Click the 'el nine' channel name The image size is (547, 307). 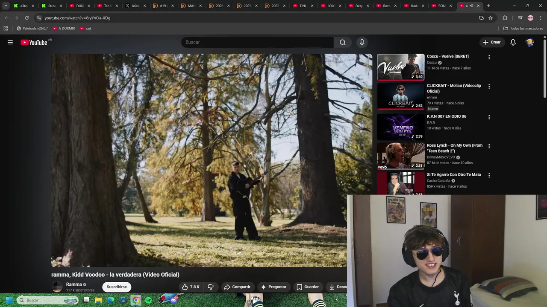pyautogui.click(x=432, y=97)
